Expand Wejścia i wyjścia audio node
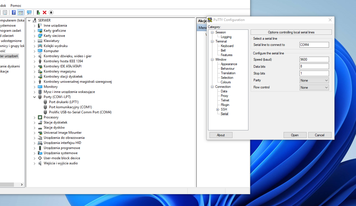Viewport: 356px width, 206px height. (x=35, y=163)
